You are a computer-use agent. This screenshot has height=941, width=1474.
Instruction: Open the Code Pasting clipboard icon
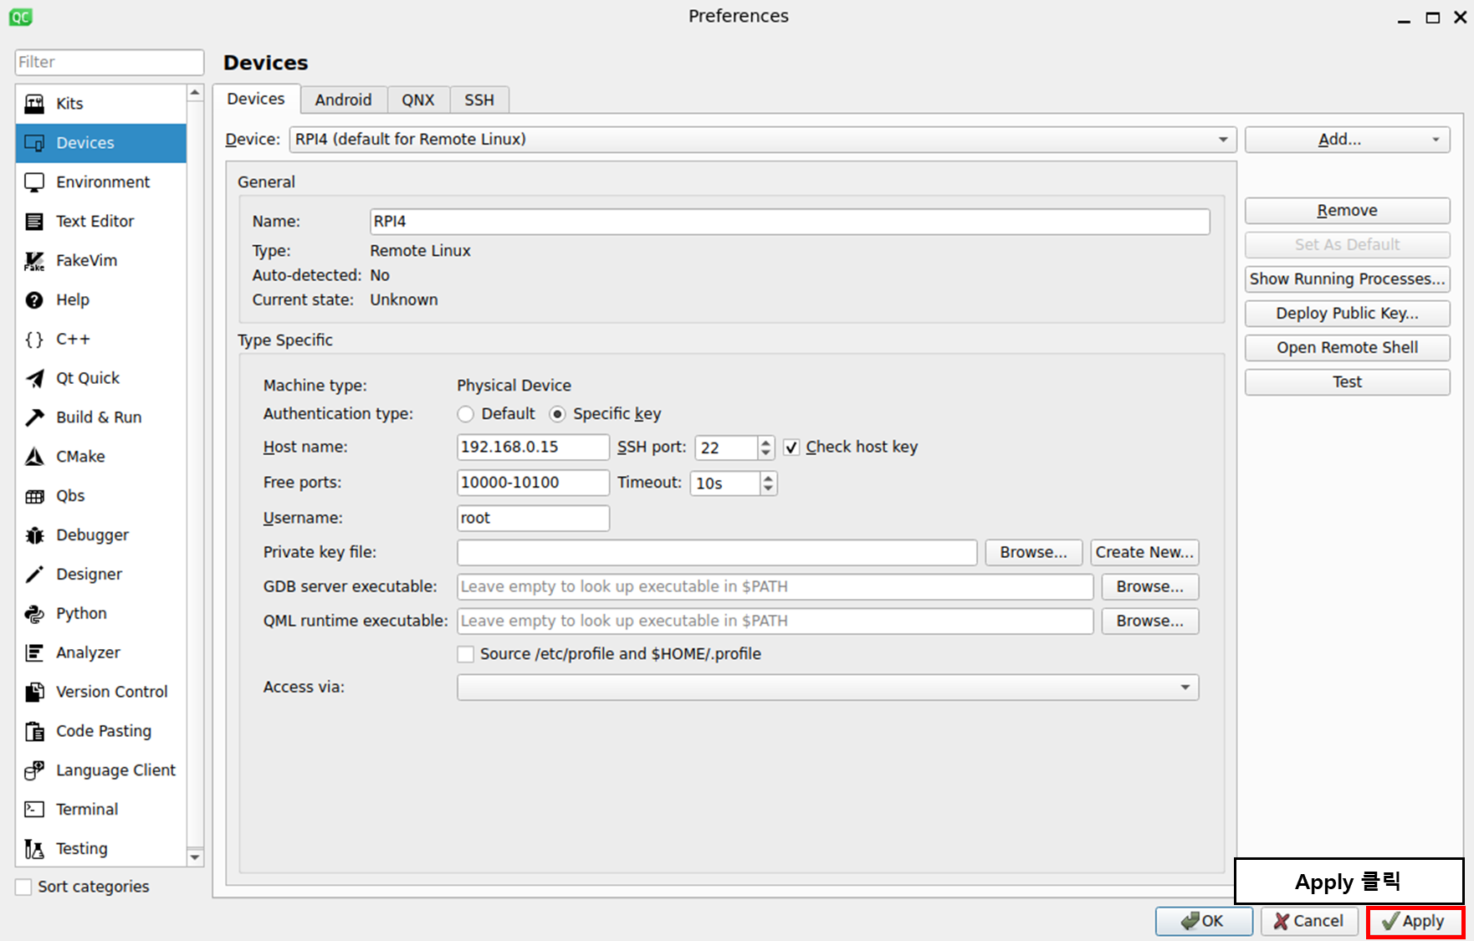pyautogui.click(x=34, y=732)
